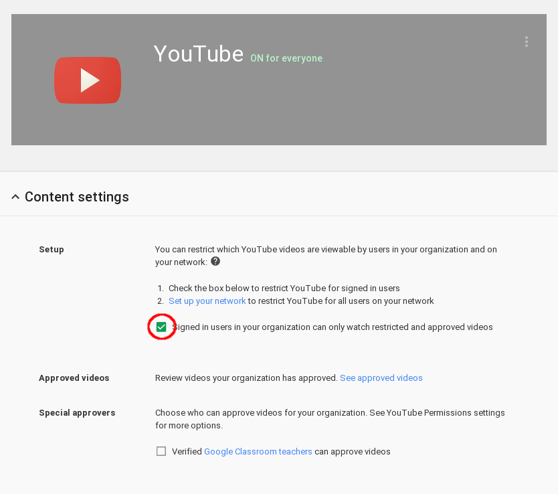558x494 pixels.
Task: Click the help question mark icon
Action: (x=215, y=262)
